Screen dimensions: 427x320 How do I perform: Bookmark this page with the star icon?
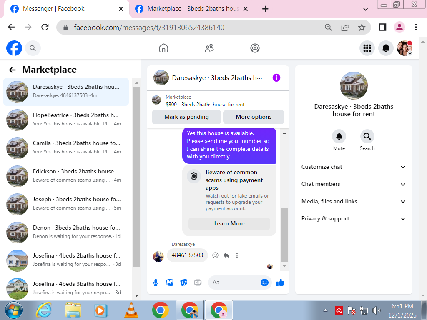[362, 27]
